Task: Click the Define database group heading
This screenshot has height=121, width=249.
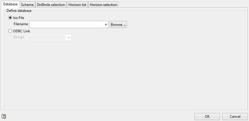Action: click(19, 11)
